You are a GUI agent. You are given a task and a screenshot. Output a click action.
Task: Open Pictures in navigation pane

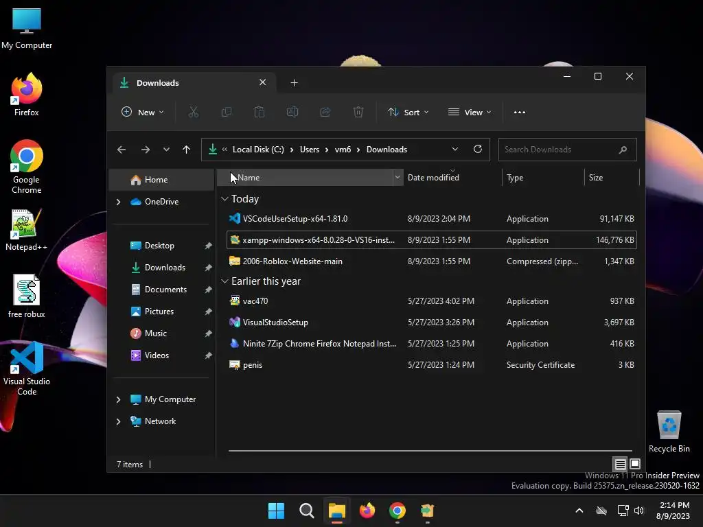(161, 312)
